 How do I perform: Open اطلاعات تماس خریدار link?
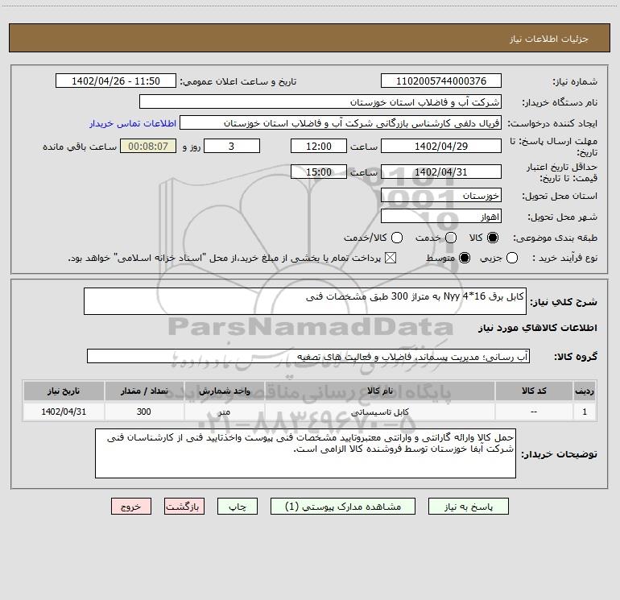(x=133, y=123)
